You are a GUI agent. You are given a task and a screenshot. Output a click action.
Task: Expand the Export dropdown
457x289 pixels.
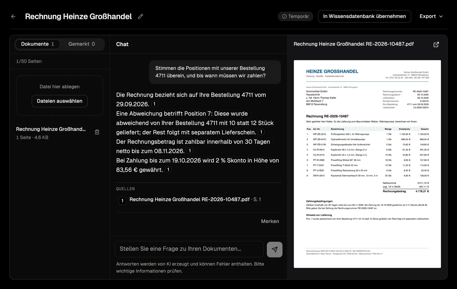coord(431,17)
